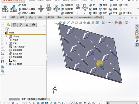Open dropdown arrow under 圆角

[x=78, y=14]
